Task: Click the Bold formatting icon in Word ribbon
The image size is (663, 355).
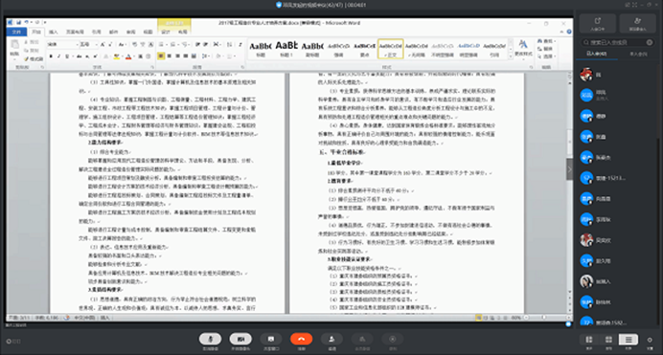Action: click(x=51, y=56)
